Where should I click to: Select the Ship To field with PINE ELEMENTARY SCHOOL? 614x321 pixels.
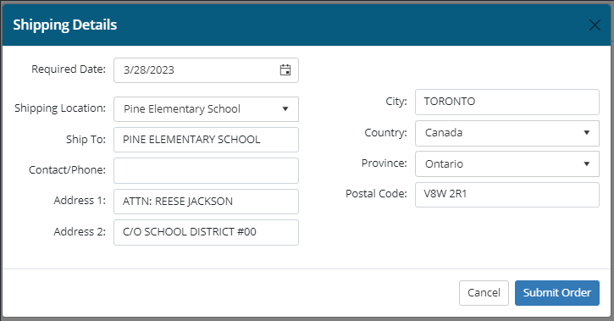[206, 140]
